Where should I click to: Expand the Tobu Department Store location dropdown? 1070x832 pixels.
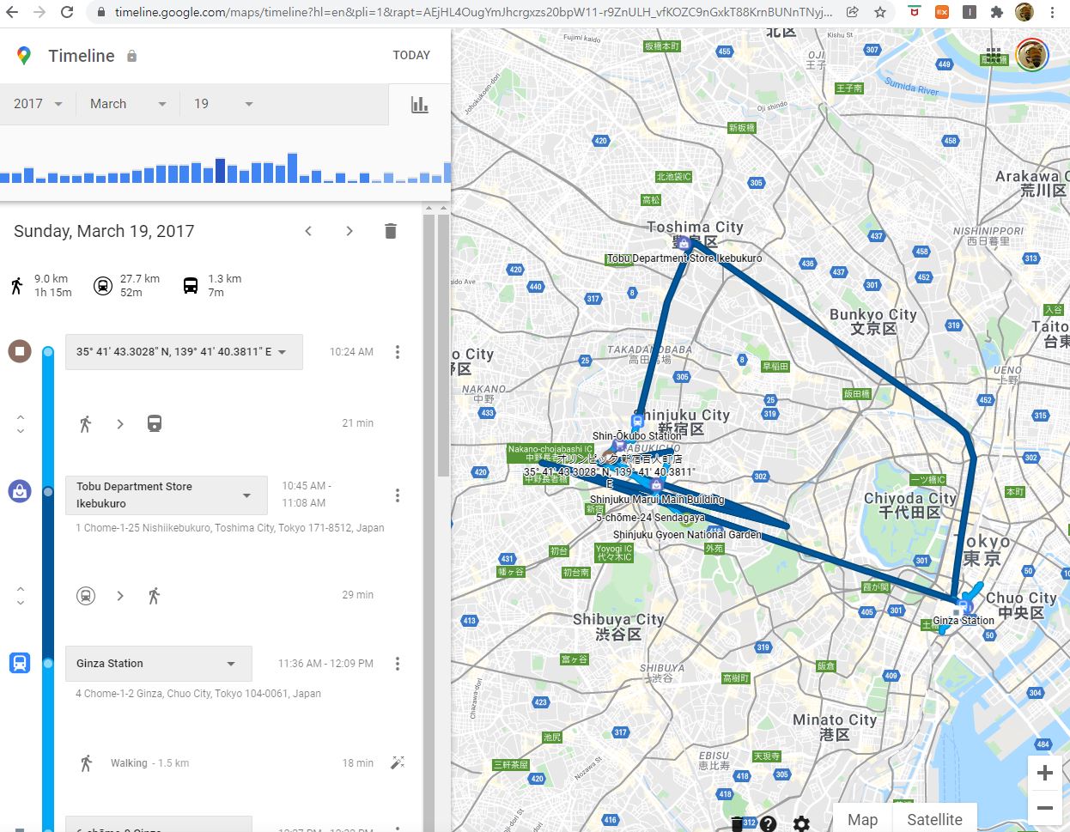[167, 495]
